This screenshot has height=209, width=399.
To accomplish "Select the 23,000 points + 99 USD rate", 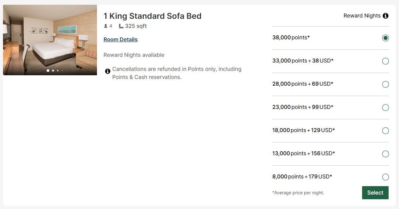I will (x=385, y=107).
